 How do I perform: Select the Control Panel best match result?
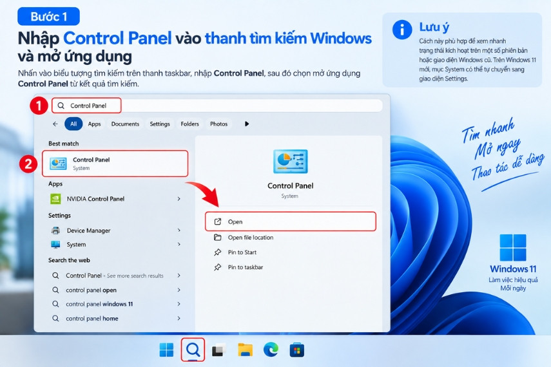115,164
